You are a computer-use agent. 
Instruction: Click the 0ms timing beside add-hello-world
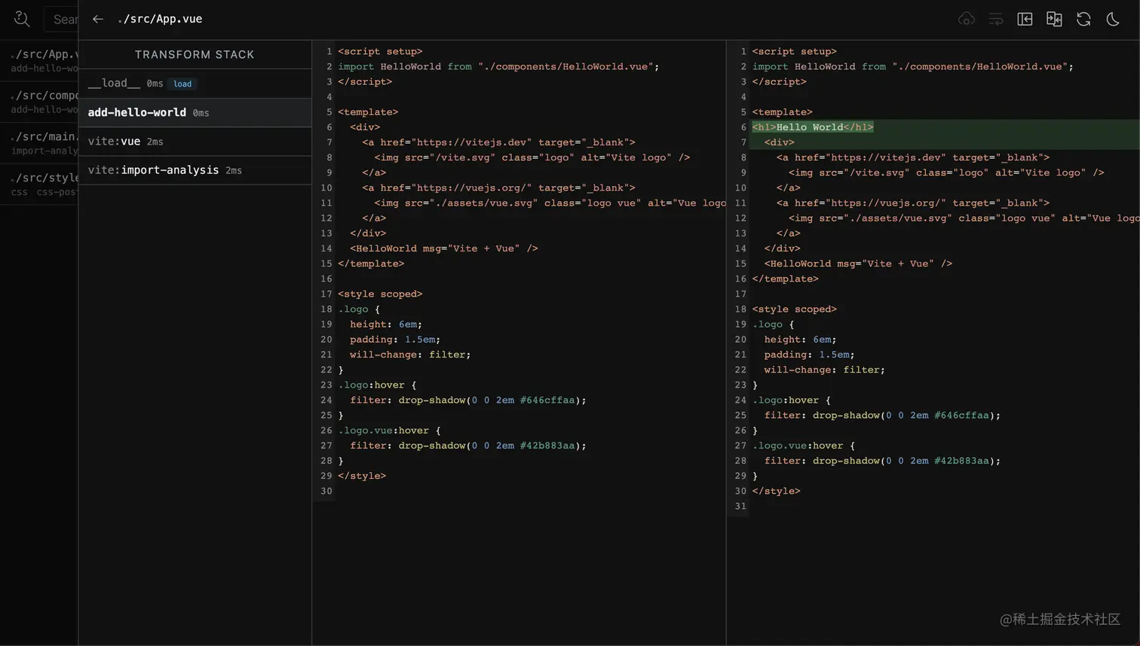click(x=201, y=113)
